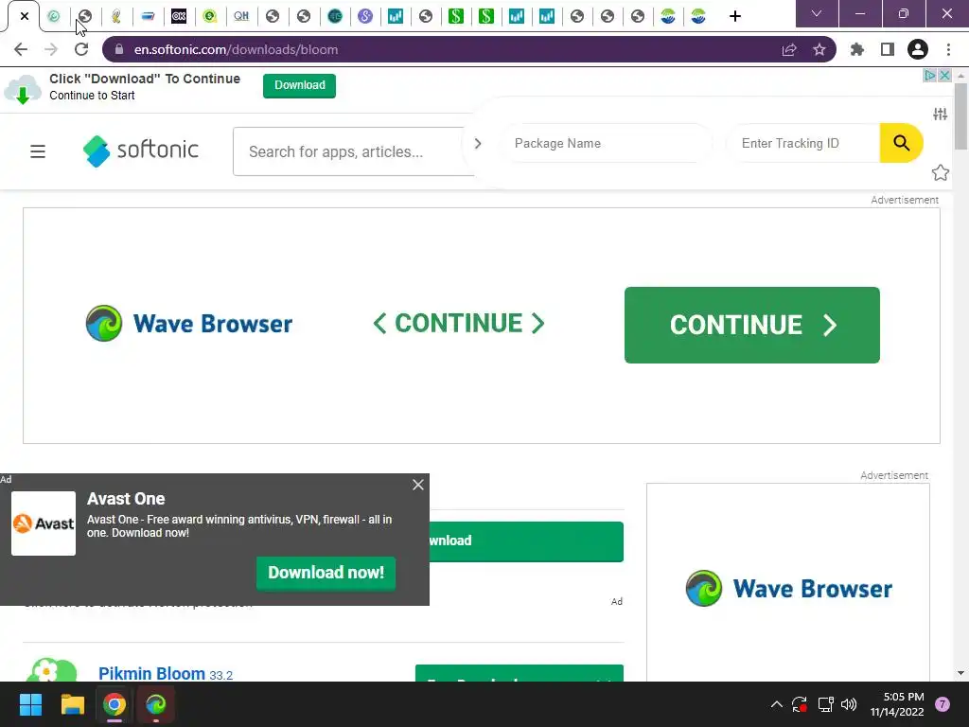Open the user profile menu
Viewport: 969px width, 727px height.
(918, 49)
